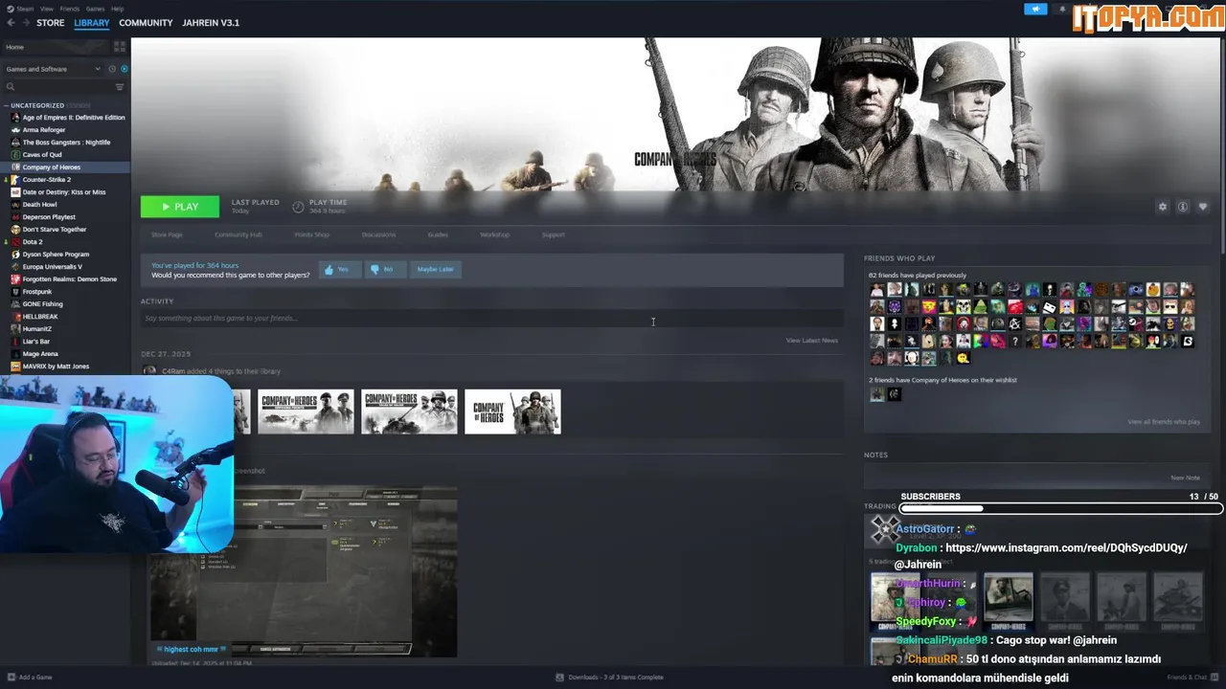Open the uploaded 'highest coh mmr' screenshot
The image size is (1226, 689).
(x=303, y=571)
